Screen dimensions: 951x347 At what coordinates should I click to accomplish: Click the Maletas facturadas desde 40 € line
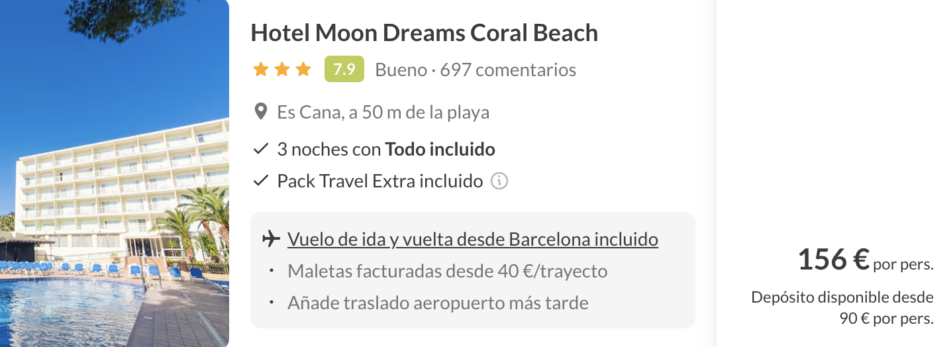pyautogui.click(x=448, y=271)
